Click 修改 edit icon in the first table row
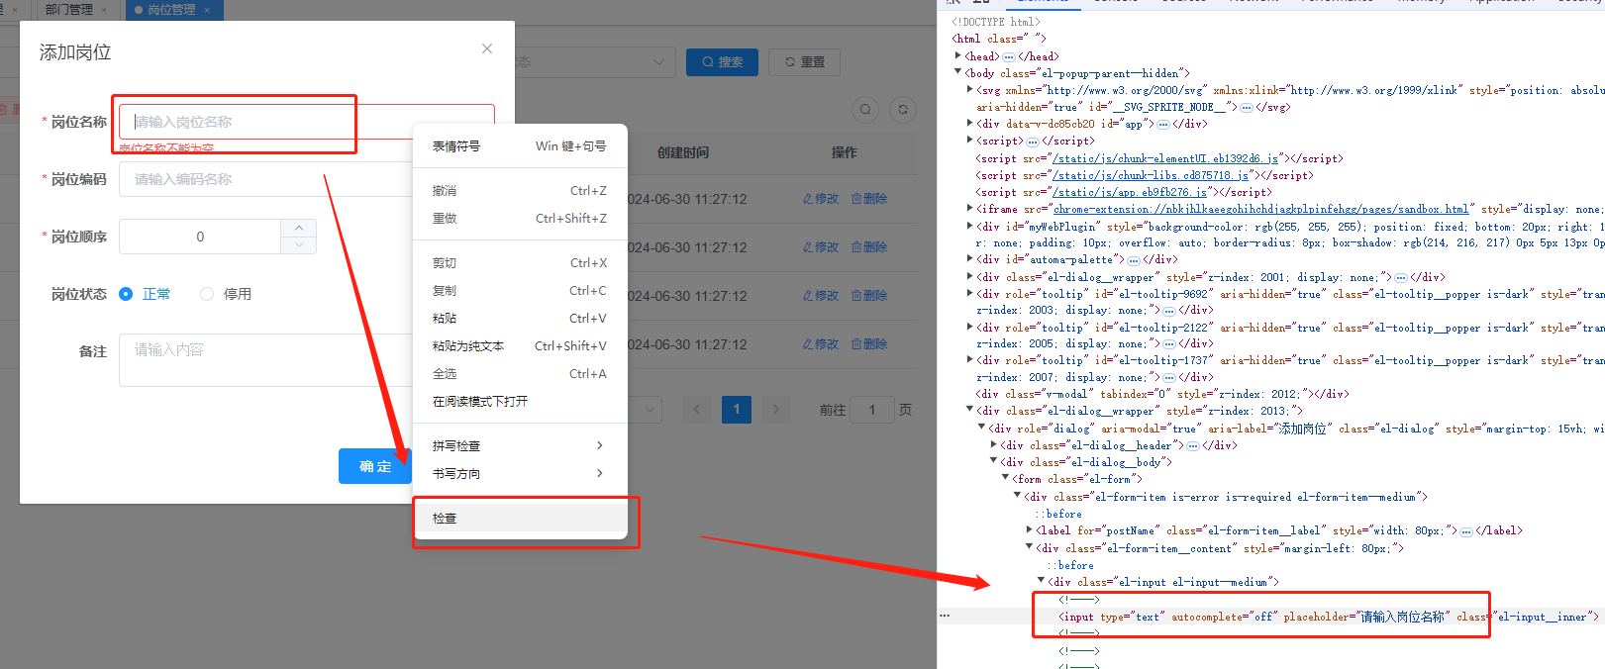The height and width of the screenshot is (669, 1605). coord(821,199)
